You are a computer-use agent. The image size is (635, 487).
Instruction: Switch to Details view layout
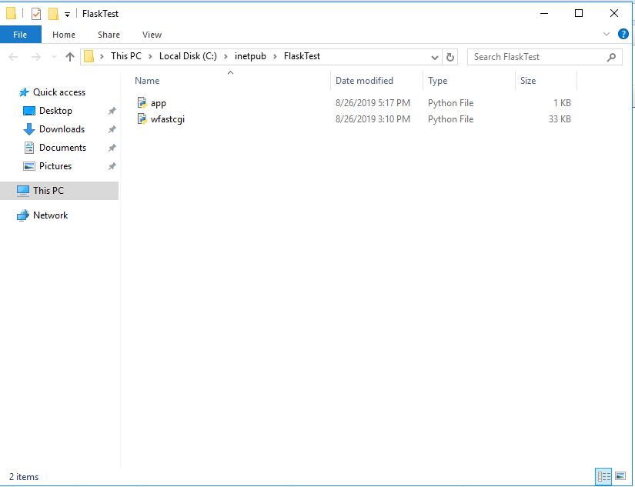click(x=603, y=476)
